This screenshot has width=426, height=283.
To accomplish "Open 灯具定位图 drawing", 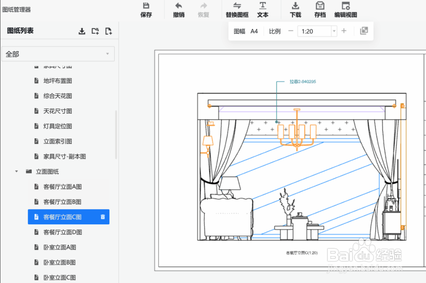I will [58, 126].
